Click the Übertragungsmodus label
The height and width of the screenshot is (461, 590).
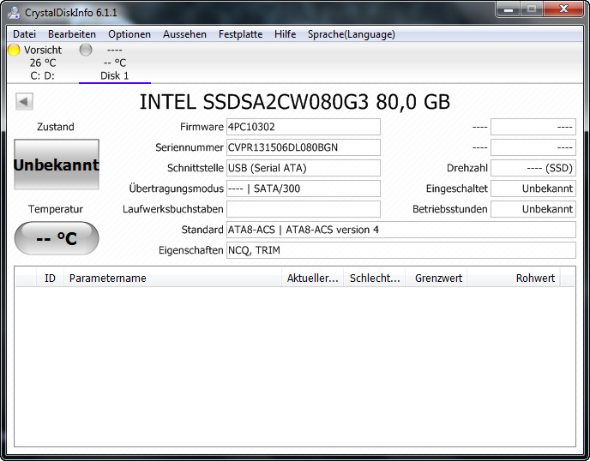[176, 189]
